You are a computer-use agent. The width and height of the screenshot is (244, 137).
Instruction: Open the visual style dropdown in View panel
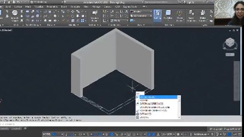click(141, 11)
